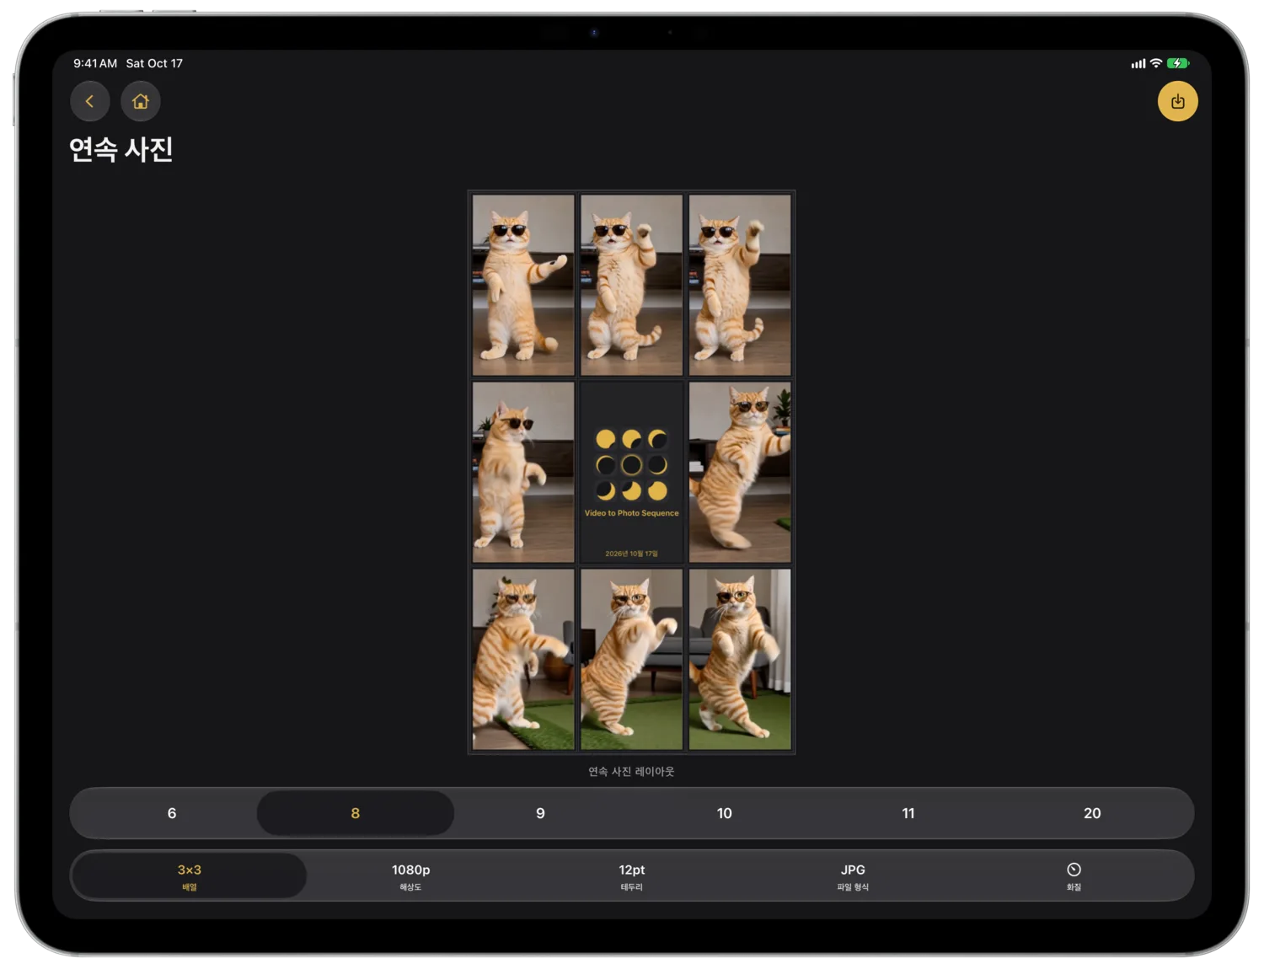
Task: Pick the 11 frames option
Action: 908,813
